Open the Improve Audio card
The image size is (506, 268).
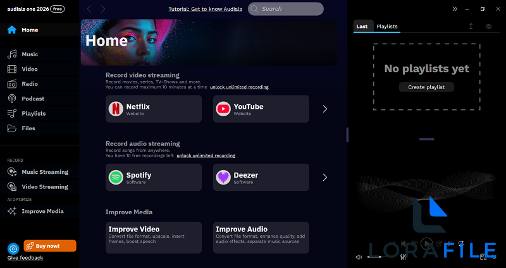click(x=261, y=238)
